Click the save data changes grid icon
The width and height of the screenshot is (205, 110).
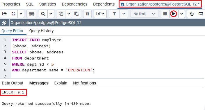pos(31,14)
